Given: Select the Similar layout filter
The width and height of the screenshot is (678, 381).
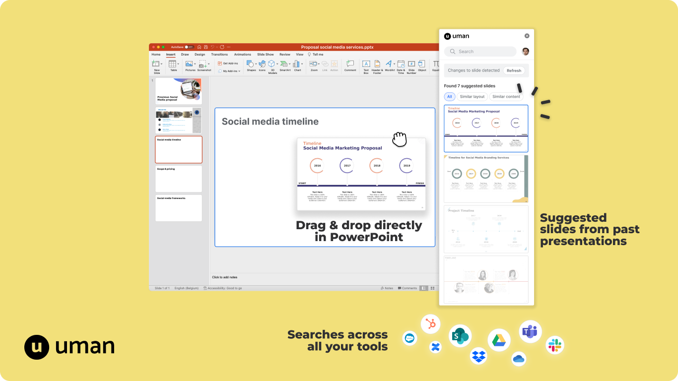Looking at the screenshot, I should pos(472,97).
